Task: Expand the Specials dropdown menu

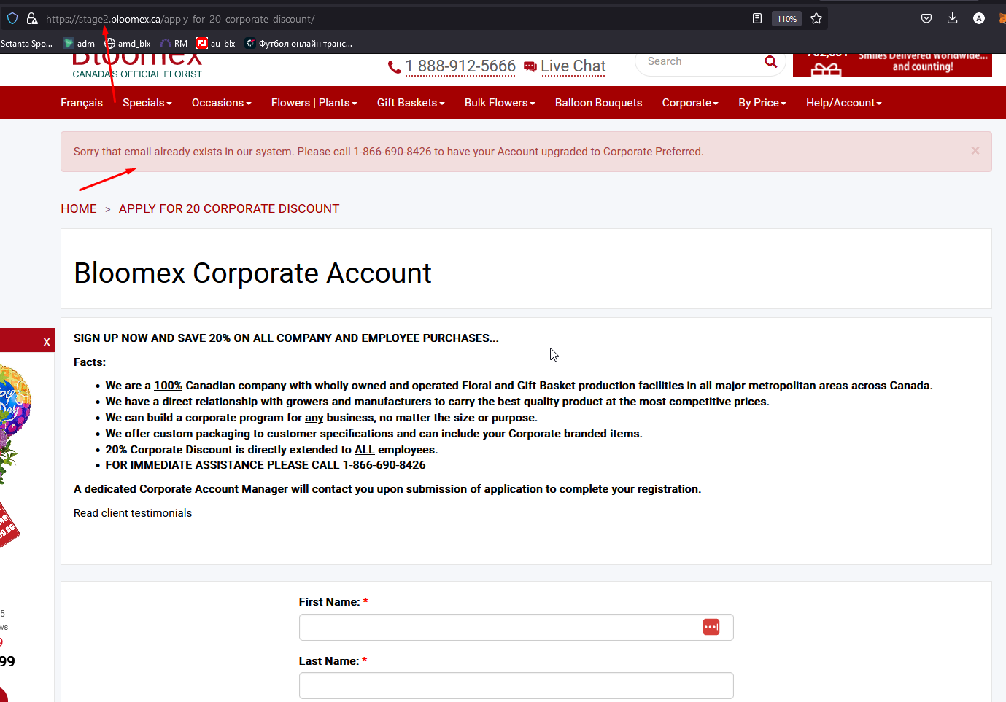Action: click(147, 103)
